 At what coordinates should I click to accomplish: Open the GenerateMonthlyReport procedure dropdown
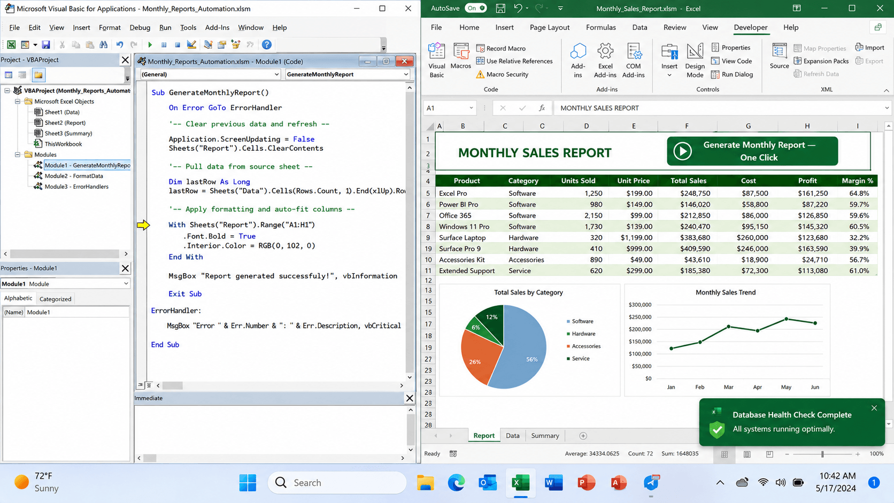click(x=406, y=74)
